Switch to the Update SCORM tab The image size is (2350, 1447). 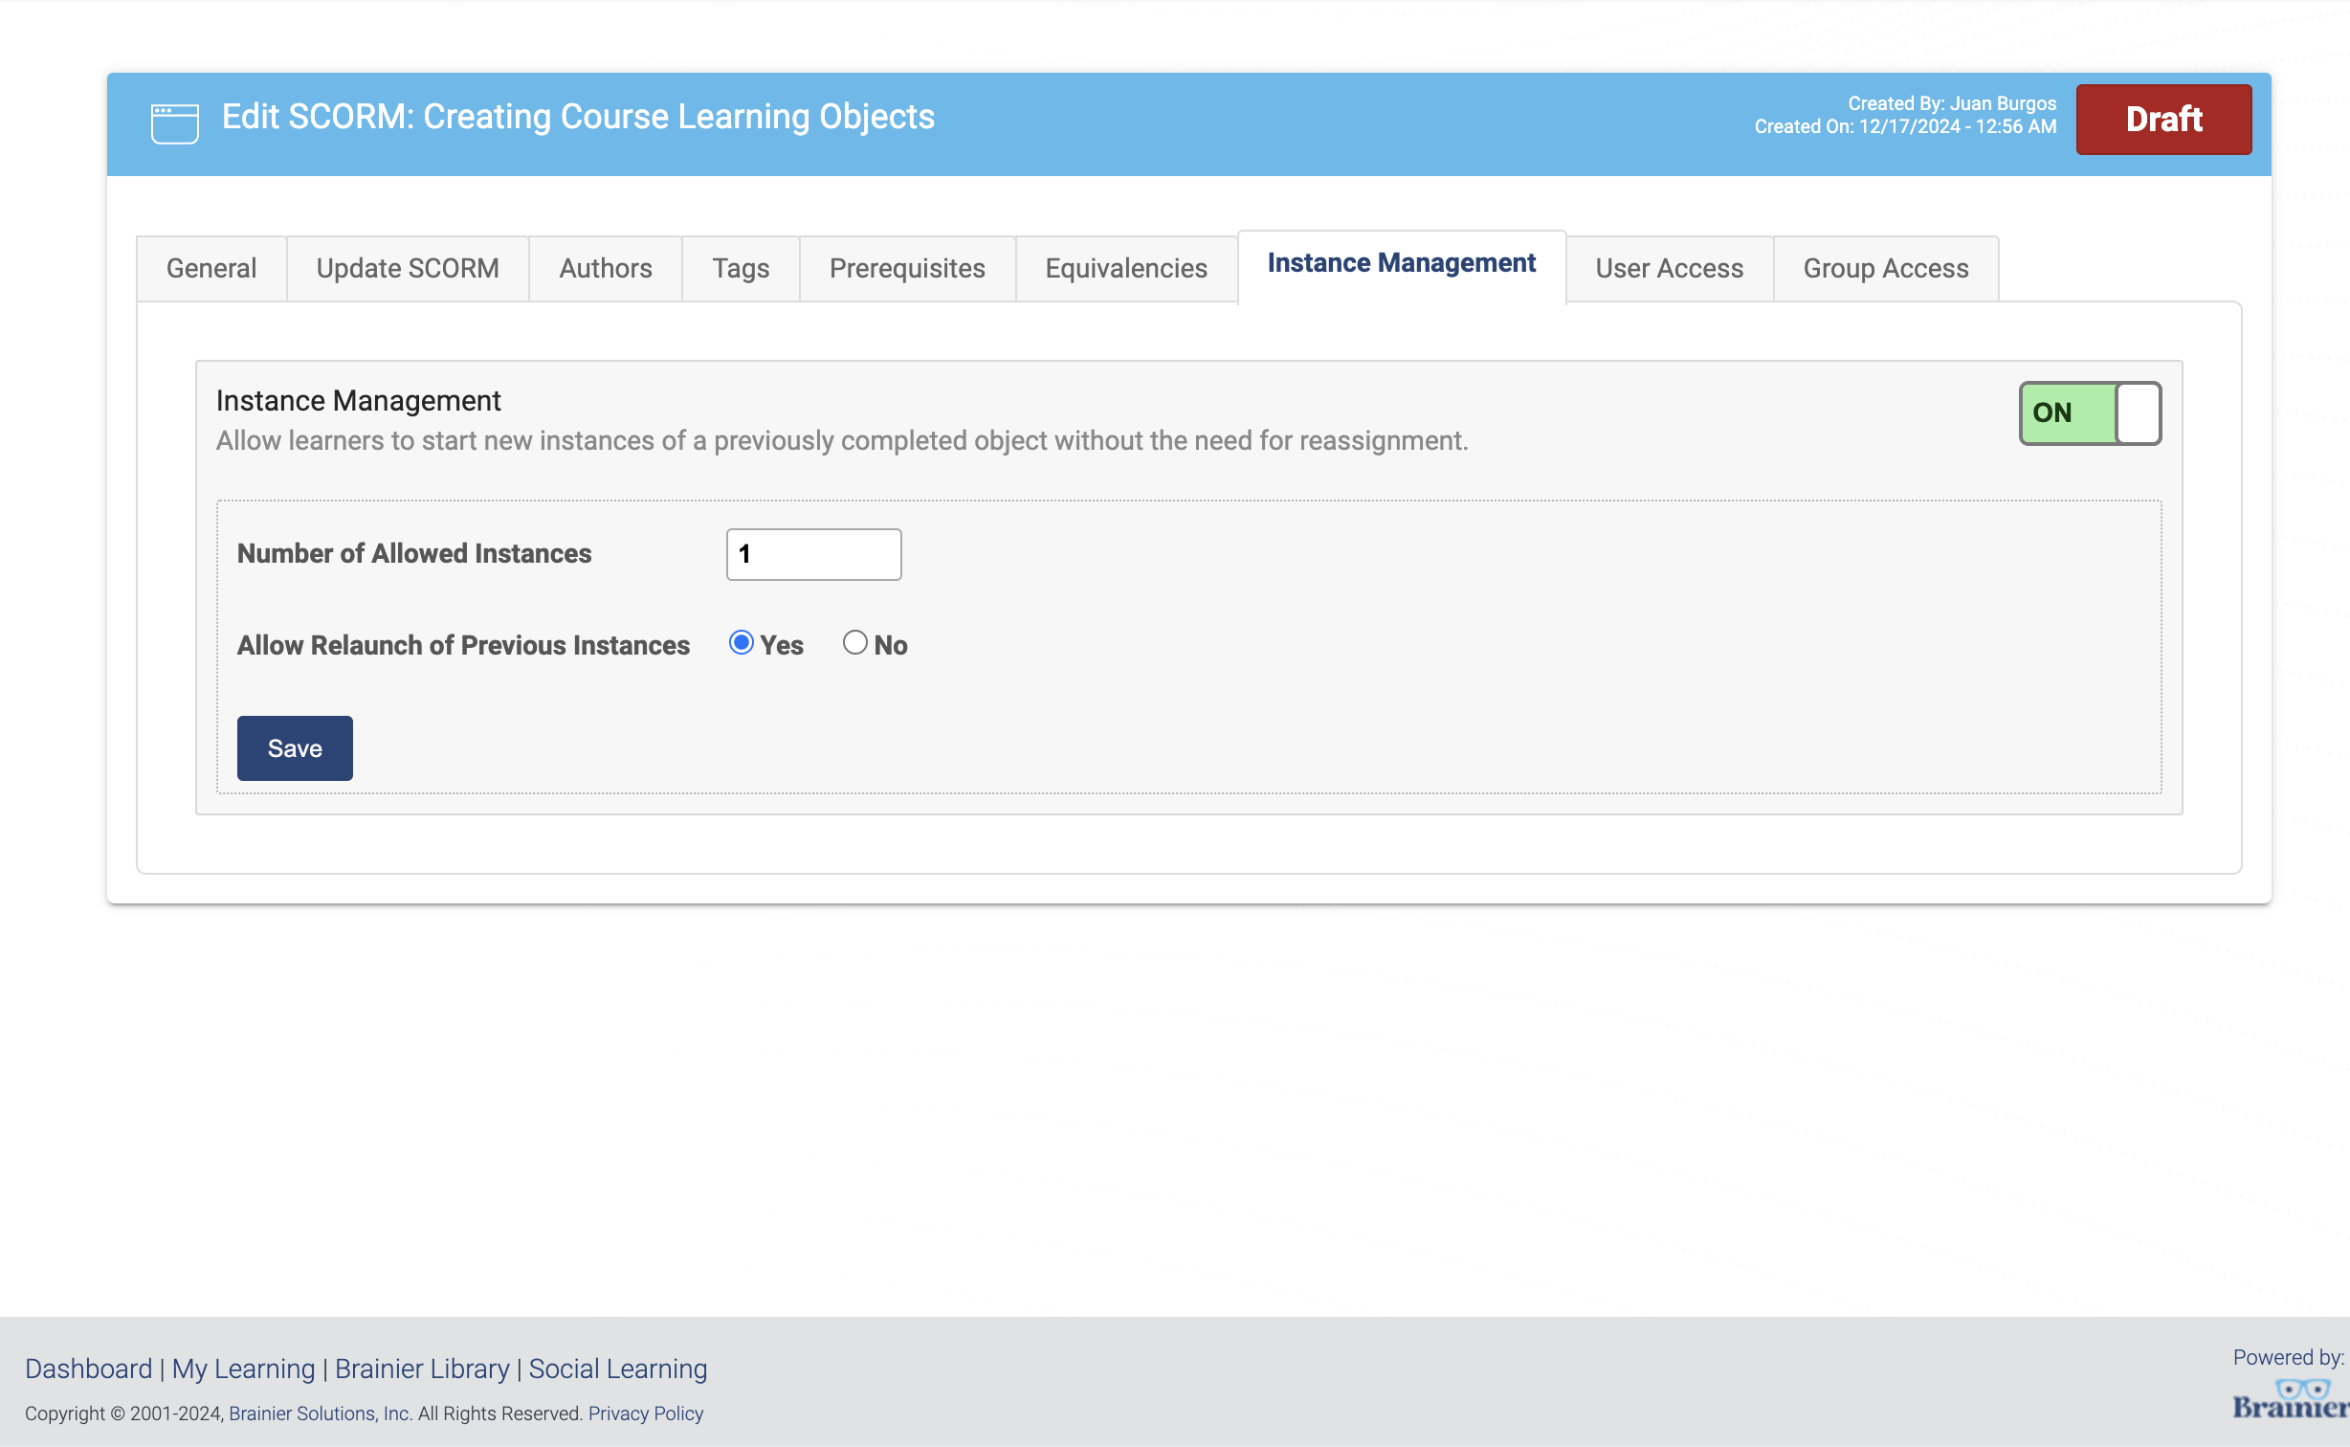pos(408,269)
